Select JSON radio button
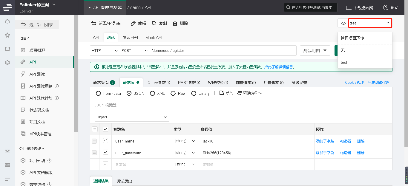The width and height of the screenshot is (408, 186). coord(129,93)
